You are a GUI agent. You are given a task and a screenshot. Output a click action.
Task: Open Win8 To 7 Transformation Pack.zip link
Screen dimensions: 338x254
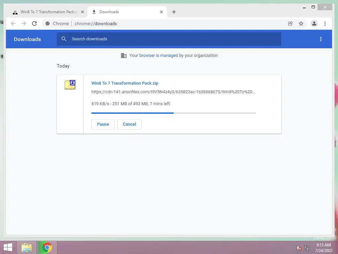pyautogui.click(x=125, y=83)
